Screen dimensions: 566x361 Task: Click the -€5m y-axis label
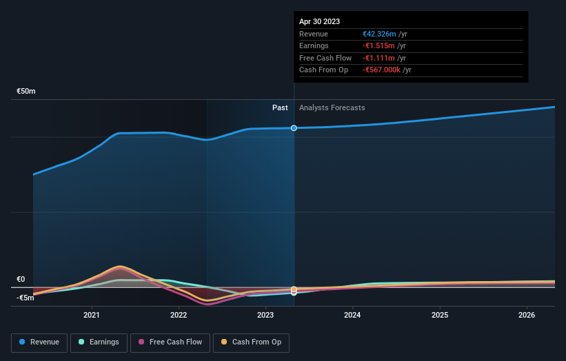[x=26, y=298]
